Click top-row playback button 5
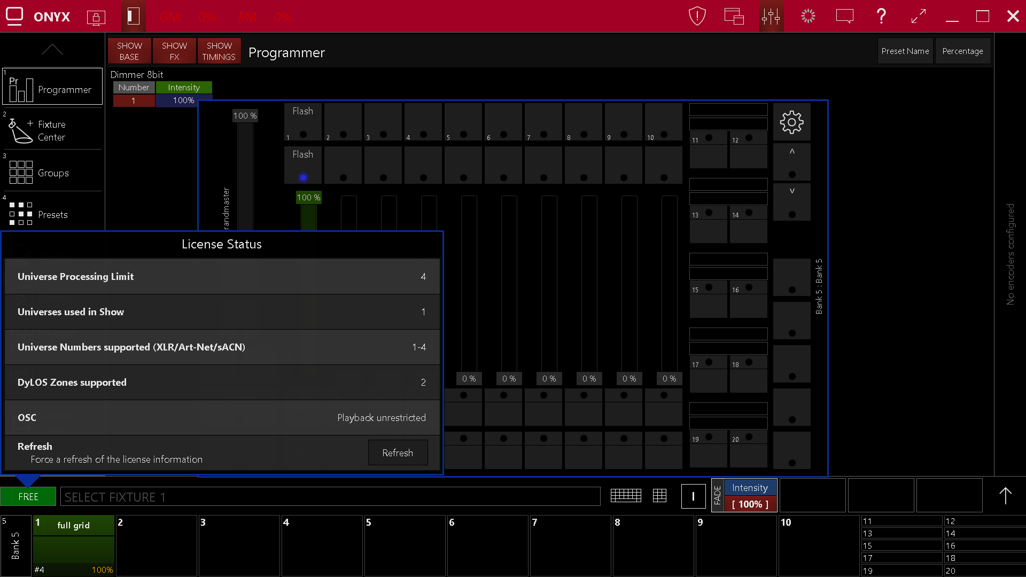Viewport: 1026px width, 577px height. click(x=463, y=122)
